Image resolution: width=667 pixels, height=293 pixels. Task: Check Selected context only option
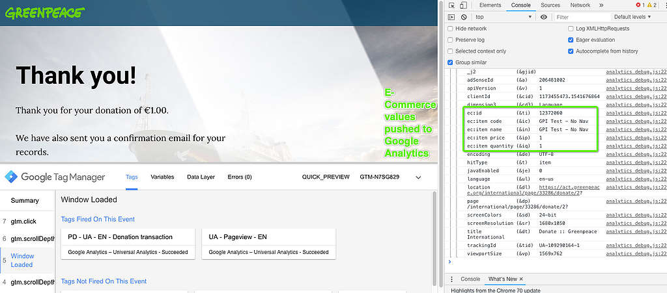coord(450,51)
